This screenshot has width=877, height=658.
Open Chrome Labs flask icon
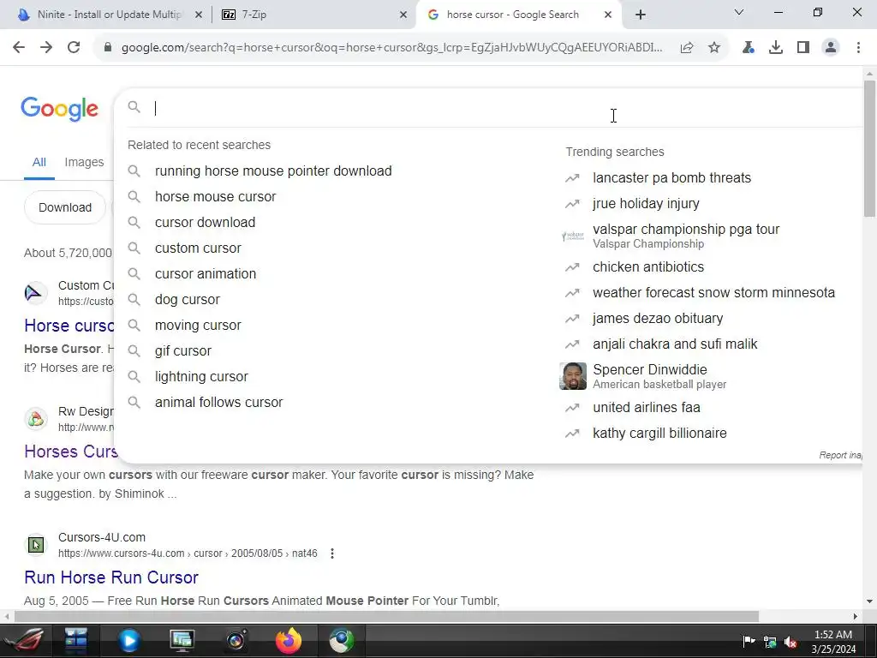click(749, 48)
